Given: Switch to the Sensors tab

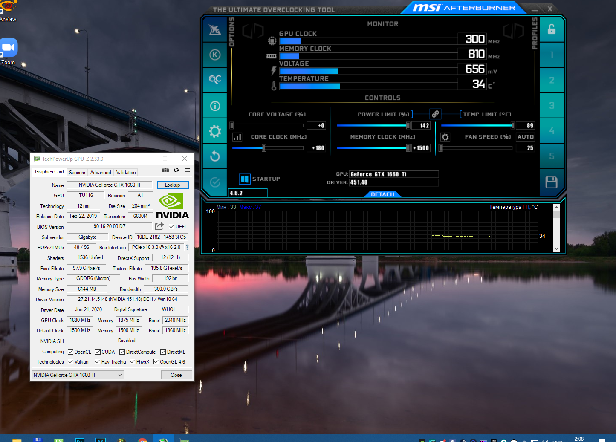Looking at the screenshot, I should [x=77, y=173].
